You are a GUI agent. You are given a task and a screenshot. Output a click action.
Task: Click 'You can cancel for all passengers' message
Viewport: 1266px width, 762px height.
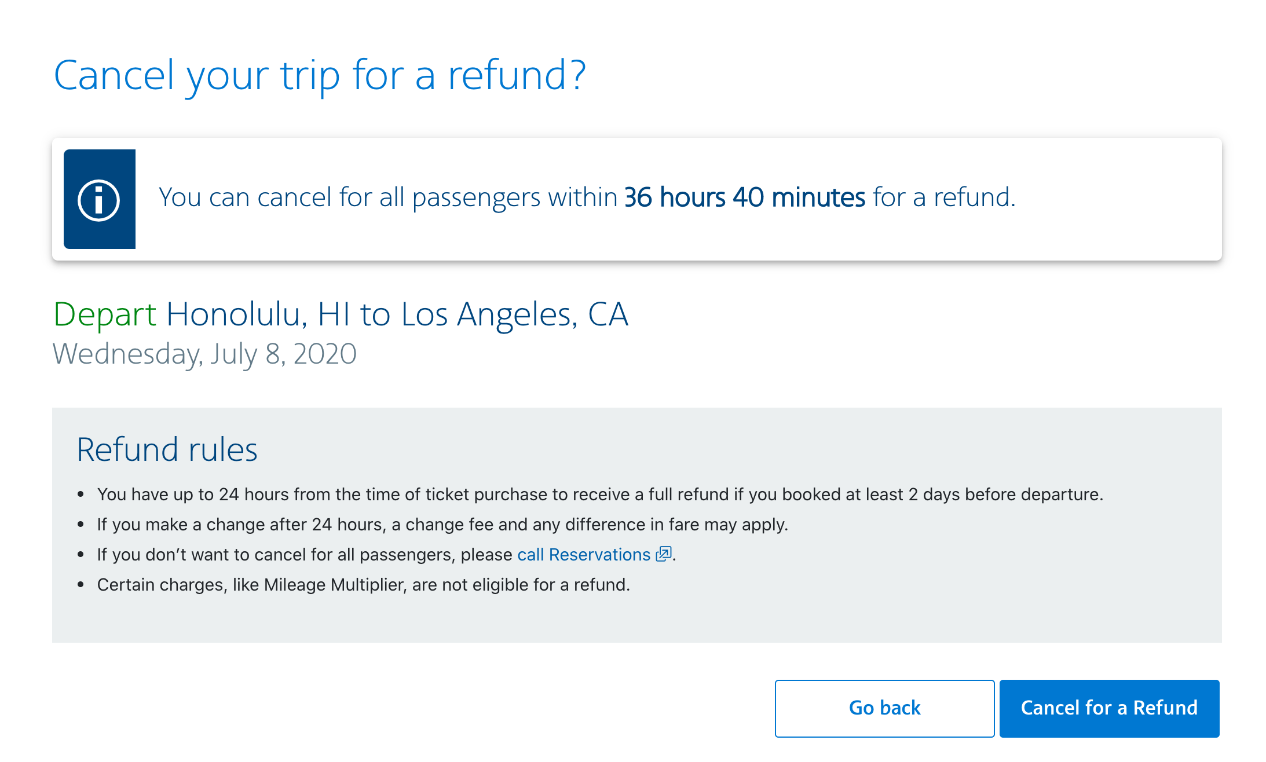coord(388,197)
